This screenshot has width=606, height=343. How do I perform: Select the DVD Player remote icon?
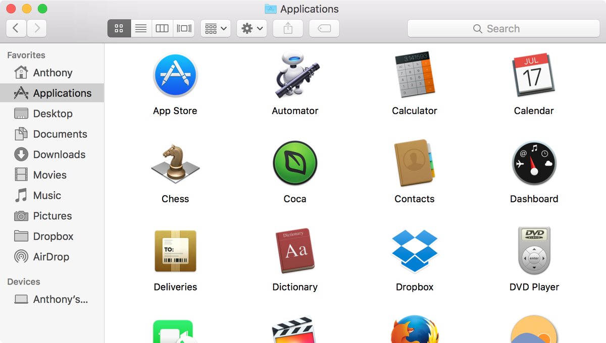click(x=534, y=251)
